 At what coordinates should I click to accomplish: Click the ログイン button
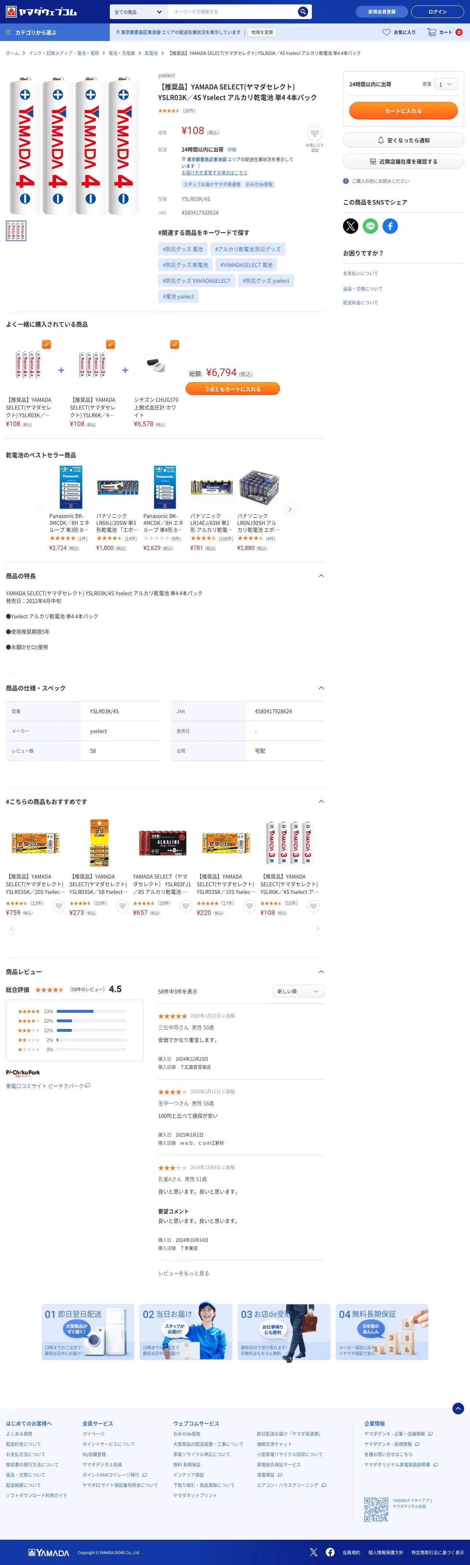[x=437, y=12]
